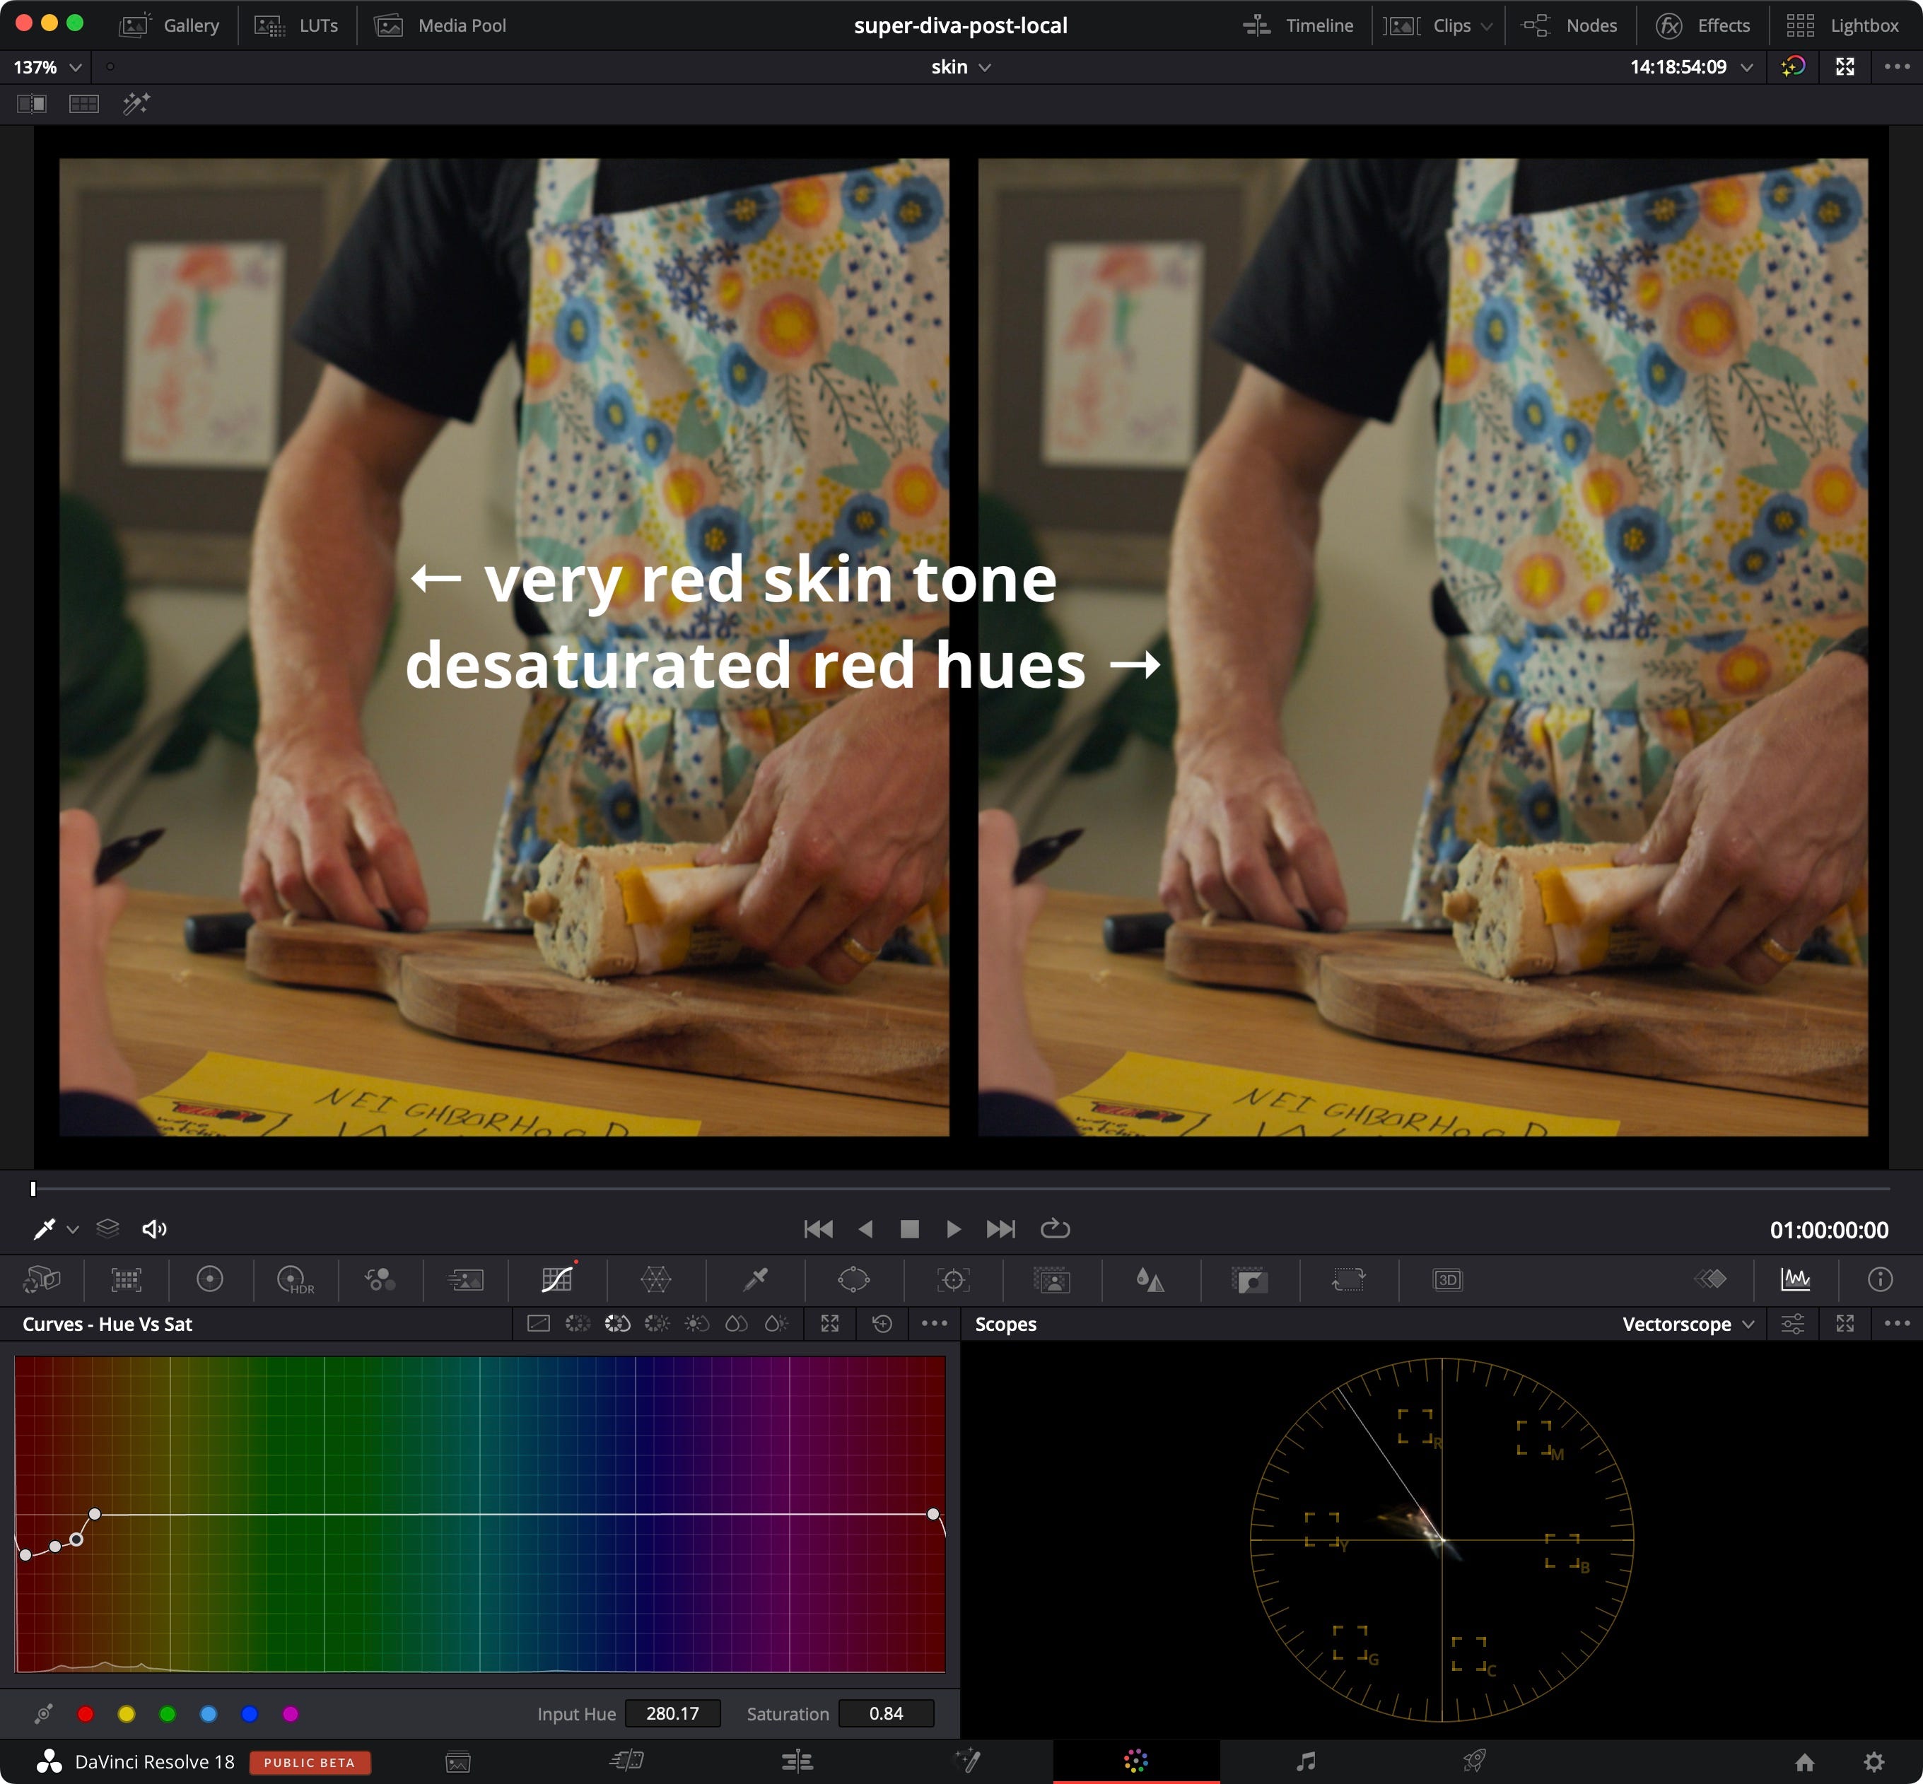Screen dimensions: 1923x1784
Task: Open the Power Window palette
Action: click(x=853, y=1280)
